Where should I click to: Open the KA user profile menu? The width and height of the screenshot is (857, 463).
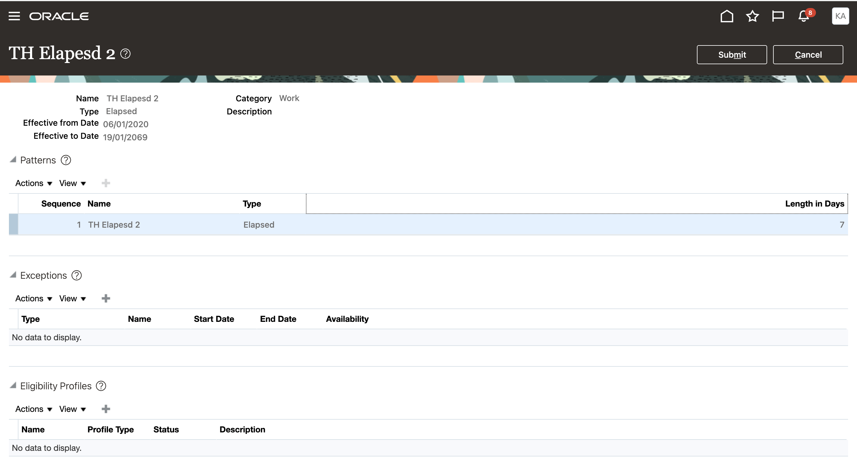tap(840, 16)
